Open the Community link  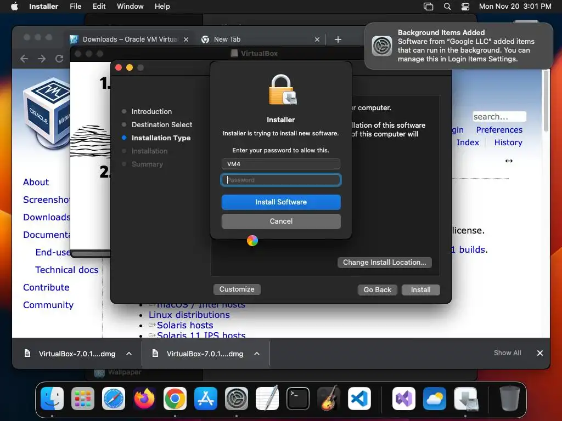pyautogui.click(x=48, y=305)
